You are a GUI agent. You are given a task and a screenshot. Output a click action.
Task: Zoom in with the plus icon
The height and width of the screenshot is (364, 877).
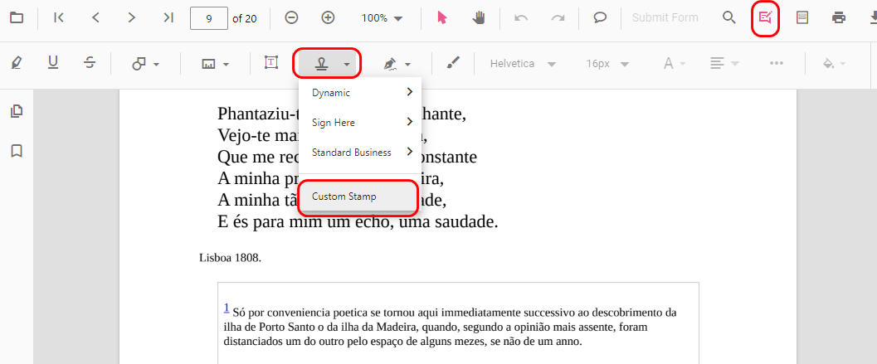pyautogui.click(x=328, y=18)
